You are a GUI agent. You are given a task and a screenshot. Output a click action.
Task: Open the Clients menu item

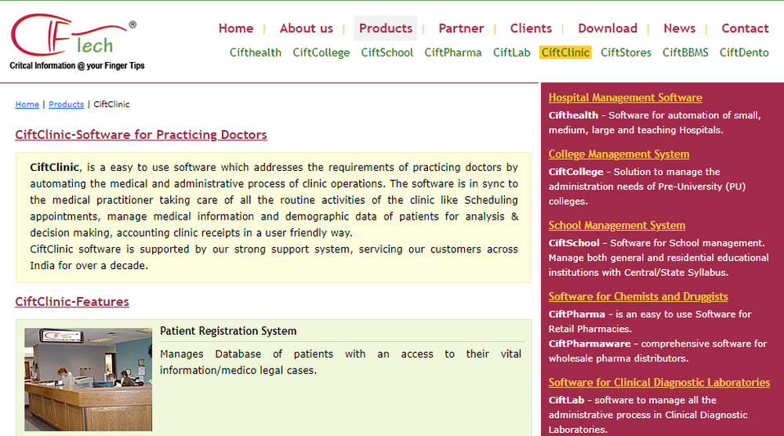(531, 28)
